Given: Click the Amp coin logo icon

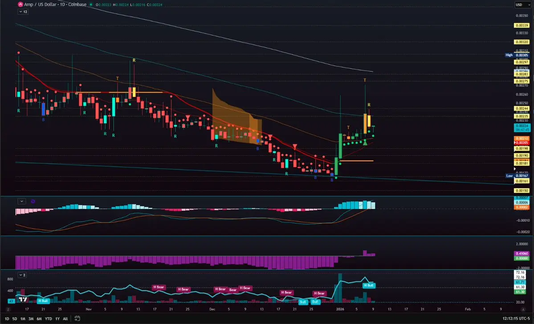Looking at the screenshot, I should coord(20,4).
